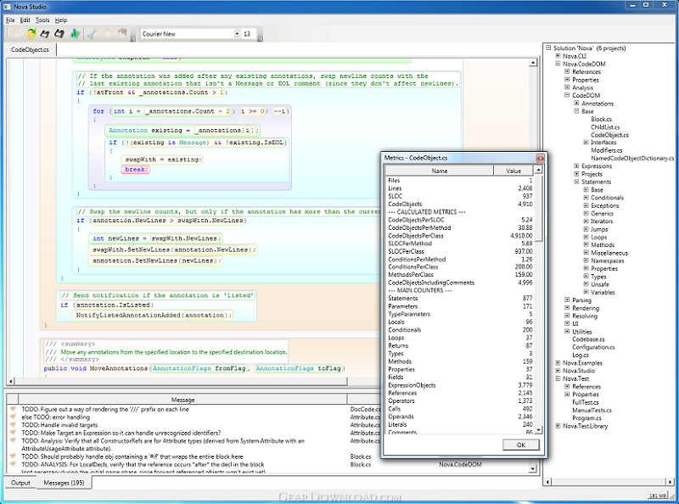Click the messages list scroll down arrow
This screenshot has width=679, height=504.
[x=533, y=468]
